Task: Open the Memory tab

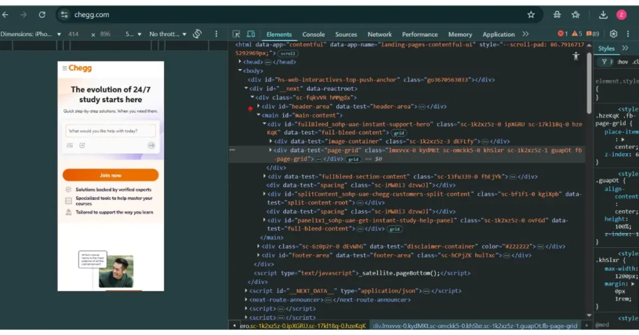Action: pos(460,34)
